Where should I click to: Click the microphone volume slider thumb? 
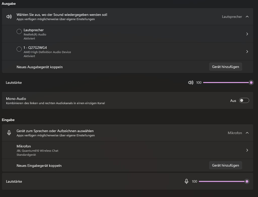247,181
